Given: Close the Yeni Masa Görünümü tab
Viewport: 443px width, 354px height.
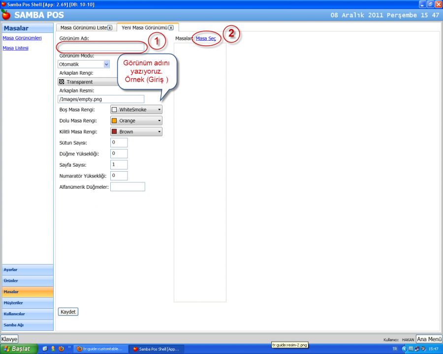Looking at the screenshot, I should tap(171, 28).
